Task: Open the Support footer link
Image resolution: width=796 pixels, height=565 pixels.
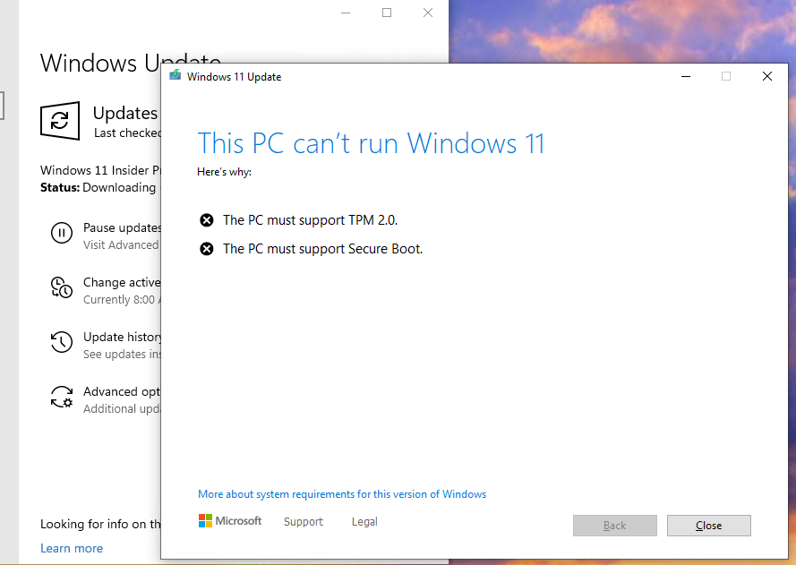Action: (303, 521)
